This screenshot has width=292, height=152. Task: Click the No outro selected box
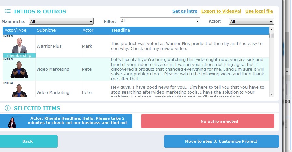pyautogui.click(x=208, y=121)
